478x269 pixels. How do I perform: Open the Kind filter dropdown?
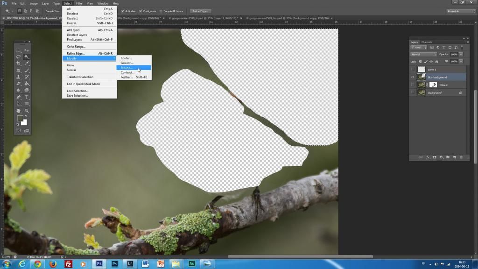click(418, 47)
